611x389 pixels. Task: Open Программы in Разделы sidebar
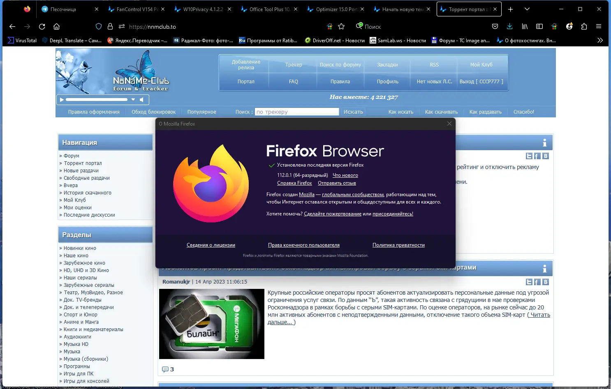(76, 366)
